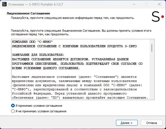Image resolution: width=166 pixels, height=129 pixels.
Task: Minimize the S-INFO Portable setup window
Action: click(134, 4)
